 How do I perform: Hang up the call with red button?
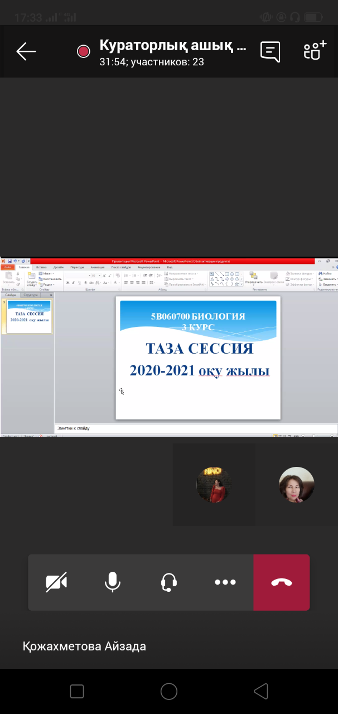point(282,582)
